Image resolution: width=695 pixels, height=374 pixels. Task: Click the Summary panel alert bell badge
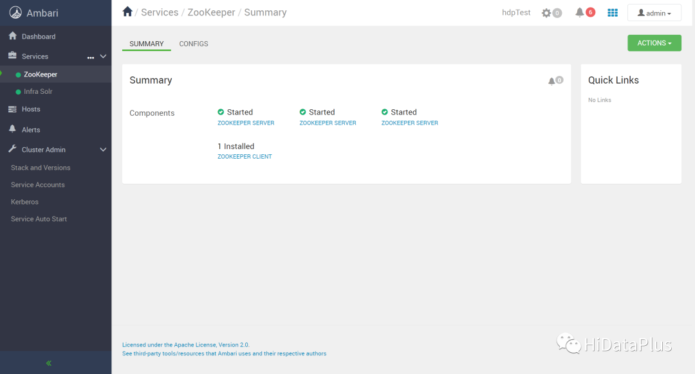point(555,80)
